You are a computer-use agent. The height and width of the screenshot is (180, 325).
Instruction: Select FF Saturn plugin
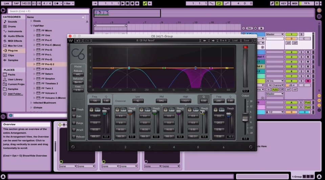pyautogui.click(x=47, y=74)
